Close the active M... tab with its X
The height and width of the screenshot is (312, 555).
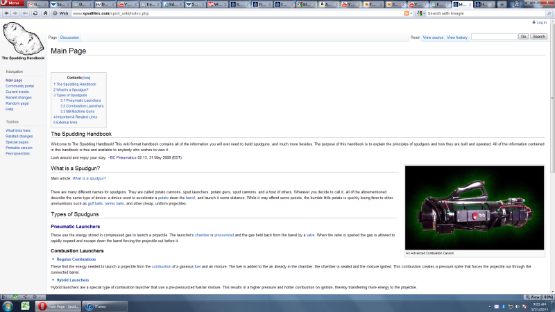click(470, 5)
